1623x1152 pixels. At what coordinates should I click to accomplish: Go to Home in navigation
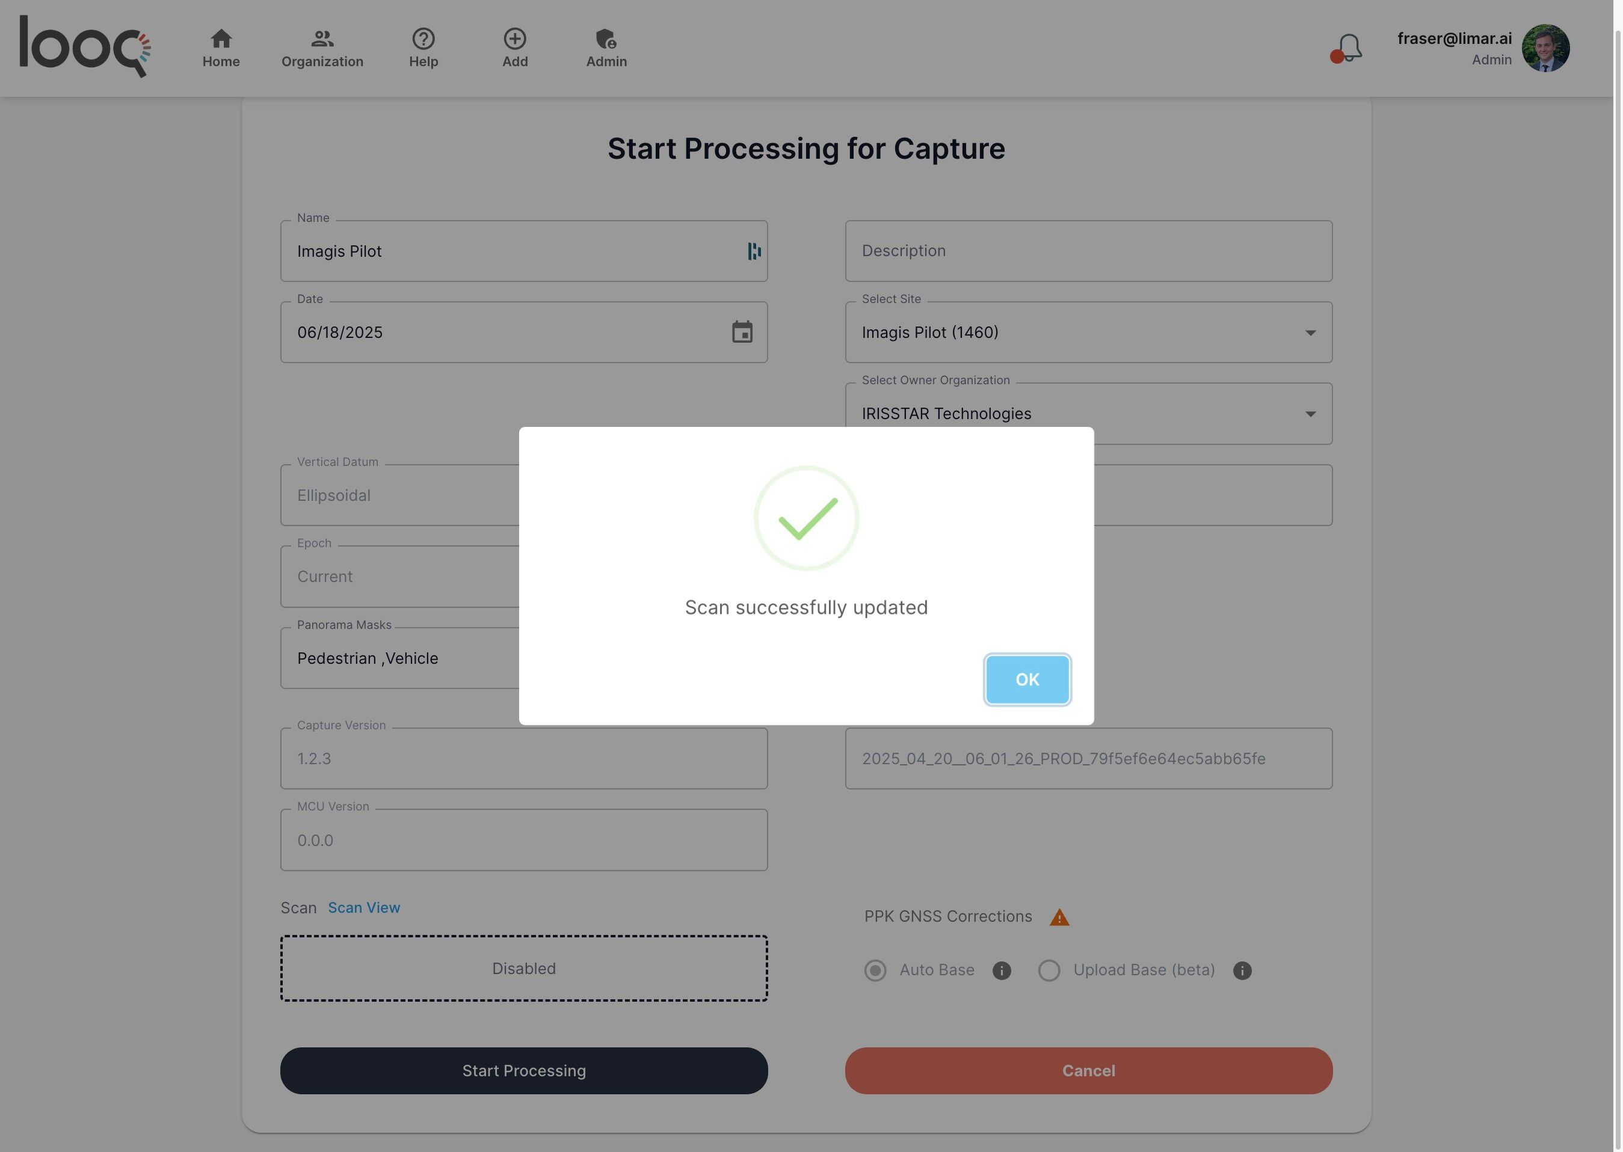point(221,47)
